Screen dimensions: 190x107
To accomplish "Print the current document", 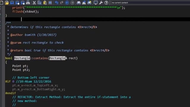I will (28, 3).
